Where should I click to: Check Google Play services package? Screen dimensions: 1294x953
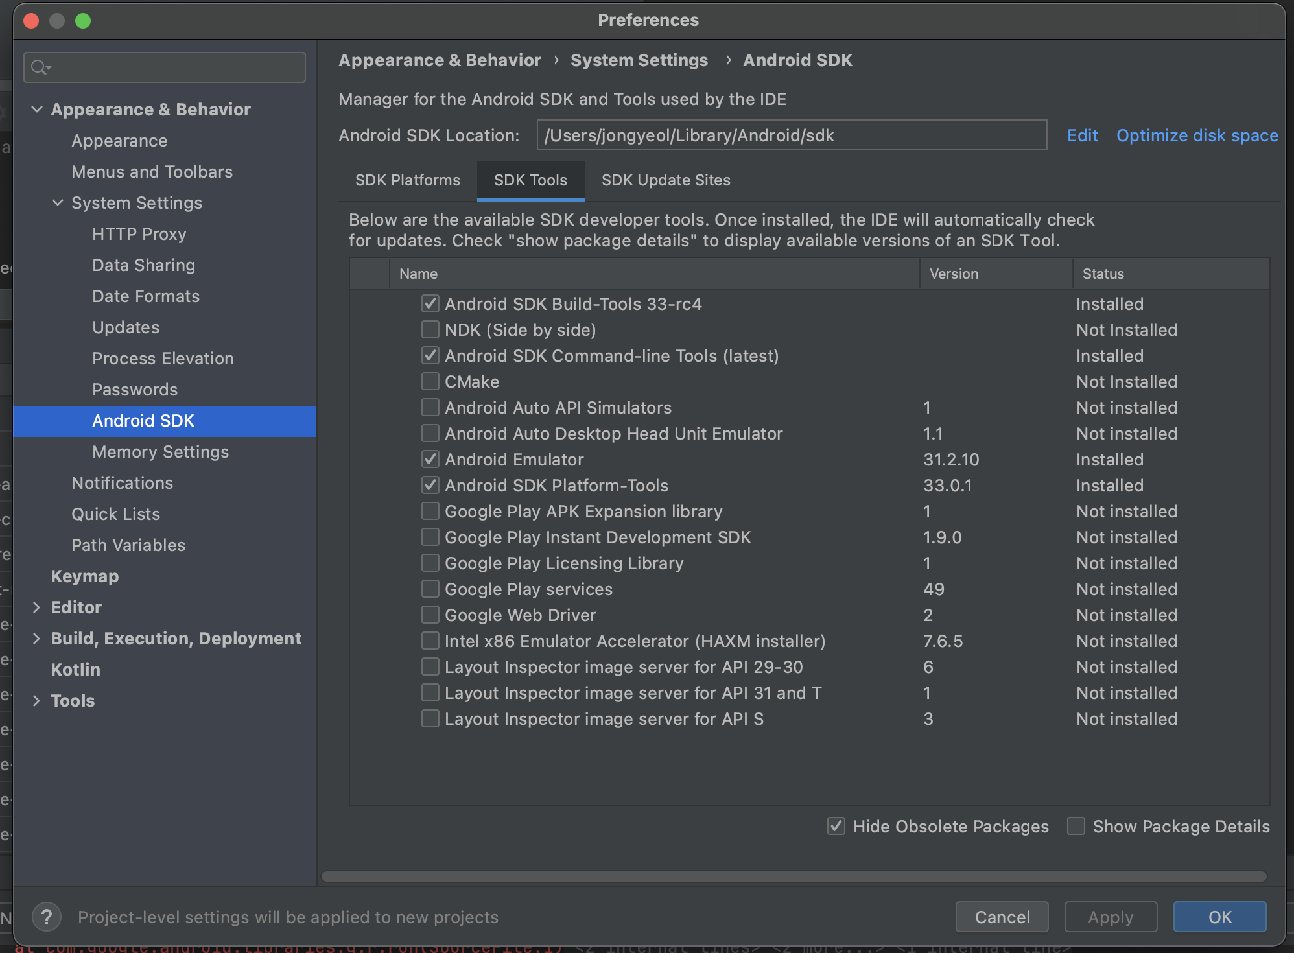pos(430,589)
